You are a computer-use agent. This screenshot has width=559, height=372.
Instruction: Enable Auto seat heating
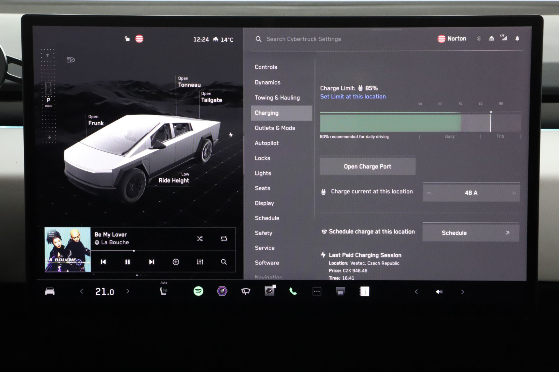coord(163,290)
